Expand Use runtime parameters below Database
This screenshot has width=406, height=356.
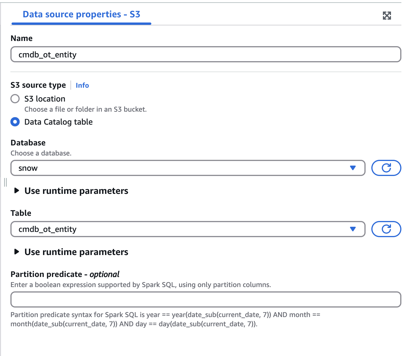pos(77,191)
